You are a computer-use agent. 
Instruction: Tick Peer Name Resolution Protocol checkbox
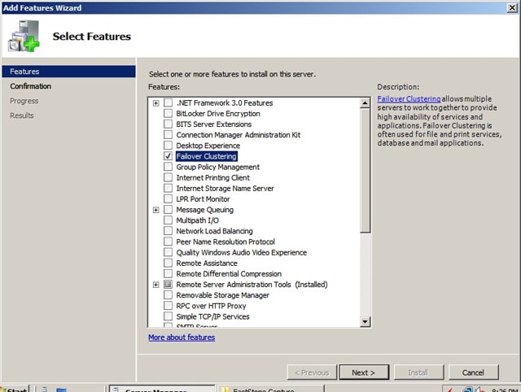tap(169, 242)
